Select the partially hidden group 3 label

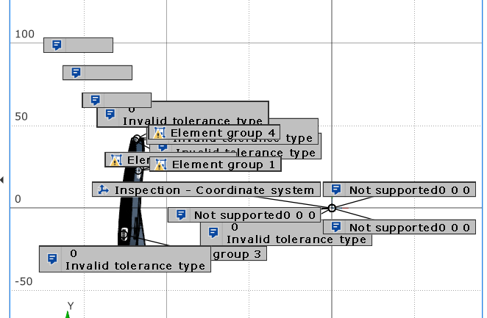pos(238,254)
